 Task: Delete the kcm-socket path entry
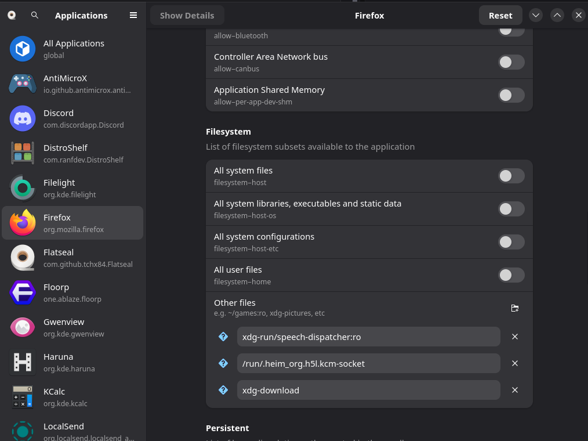pos(514,363)
